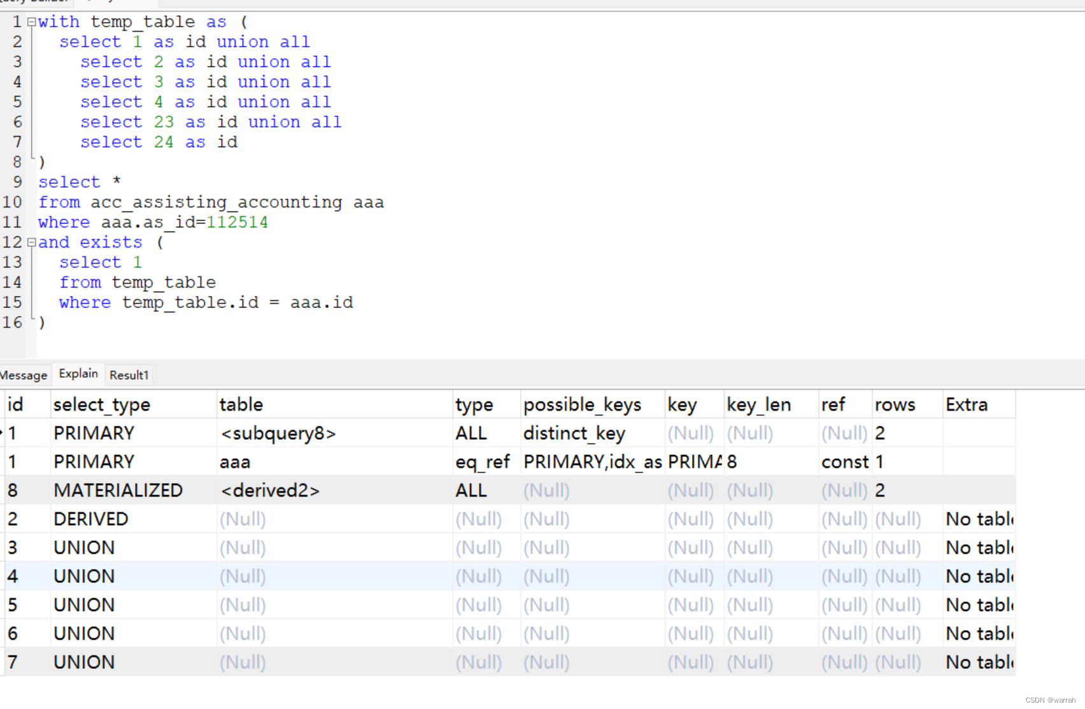Click the value '112514' in the editor
The height and width of the screenshot is (709, 1085).
click(x=237, y=222)
